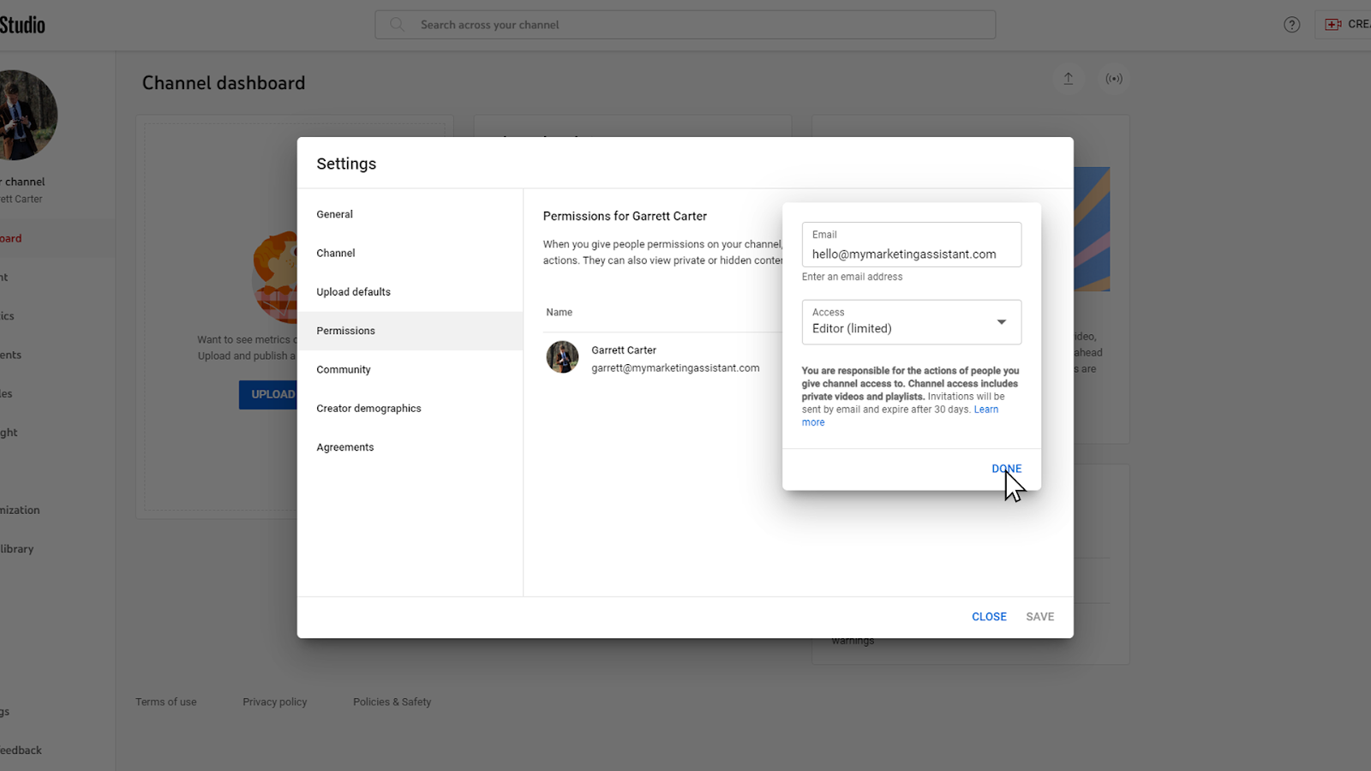Viewport: 1371px width, 771px height.
Task: Click the CREATE icon top right
Action: coord(1333,24)
